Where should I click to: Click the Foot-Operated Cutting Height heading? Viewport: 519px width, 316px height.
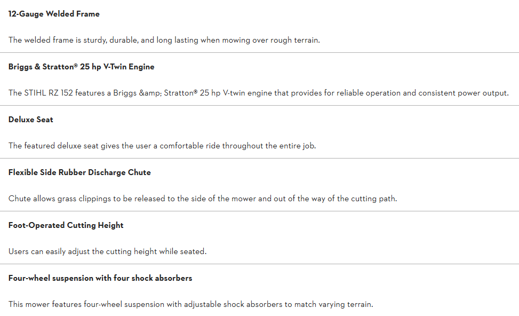point(66,226)
